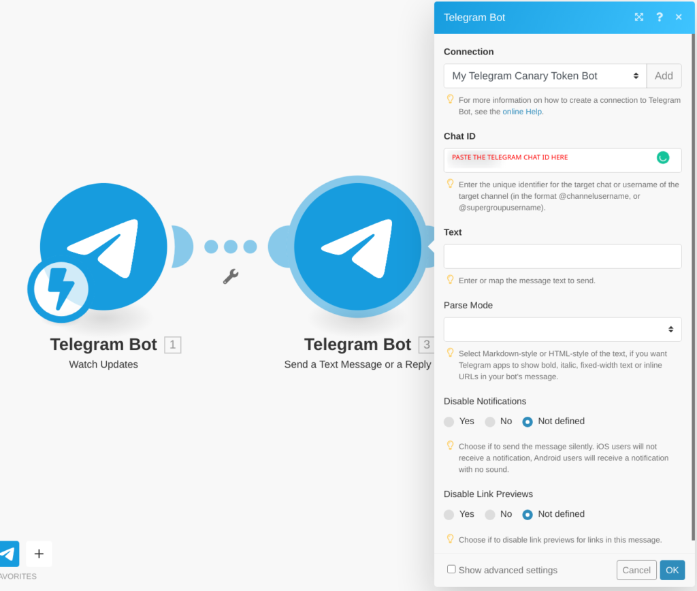Image resolution: width=697 pixels, height=591 pixels.
Task: Click the green Grammarly icon in Chat ID
Action: [663, 157]
